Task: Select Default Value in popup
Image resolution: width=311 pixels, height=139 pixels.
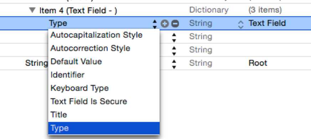Action: coord(76,62)
